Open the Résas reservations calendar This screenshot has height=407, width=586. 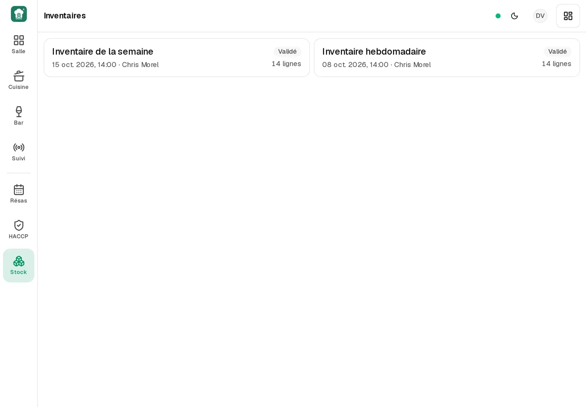(19, 194)
